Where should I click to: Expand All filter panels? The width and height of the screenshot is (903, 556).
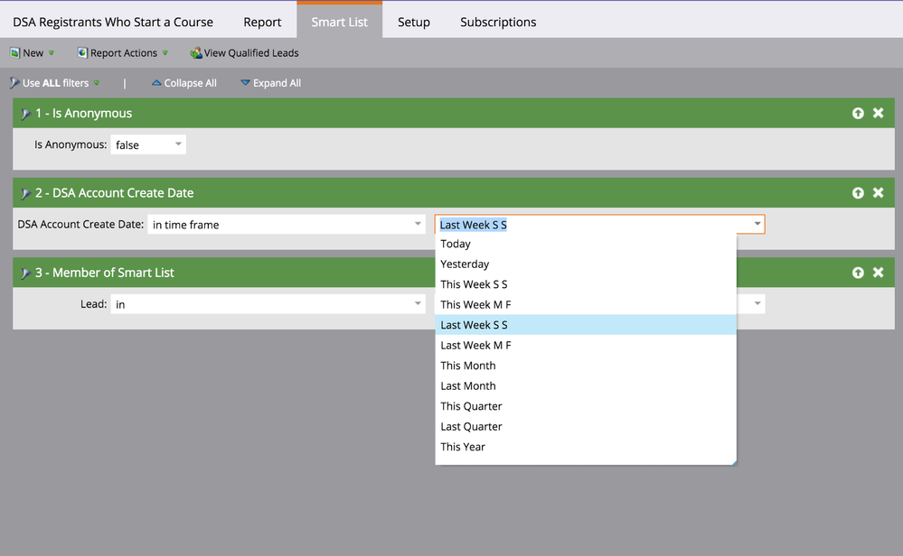coord(270,82)
